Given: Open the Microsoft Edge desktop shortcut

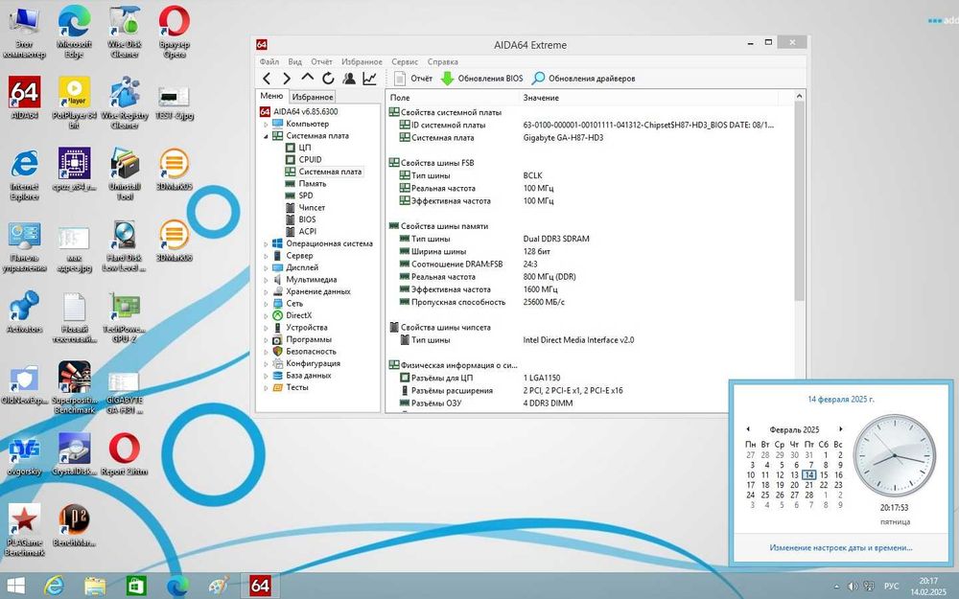Looking at the screenshot, I should (x=74, y=33).
